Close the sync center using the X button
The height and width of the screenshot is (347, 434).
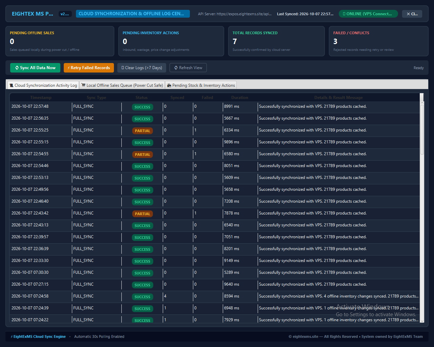tap(412, 14)
